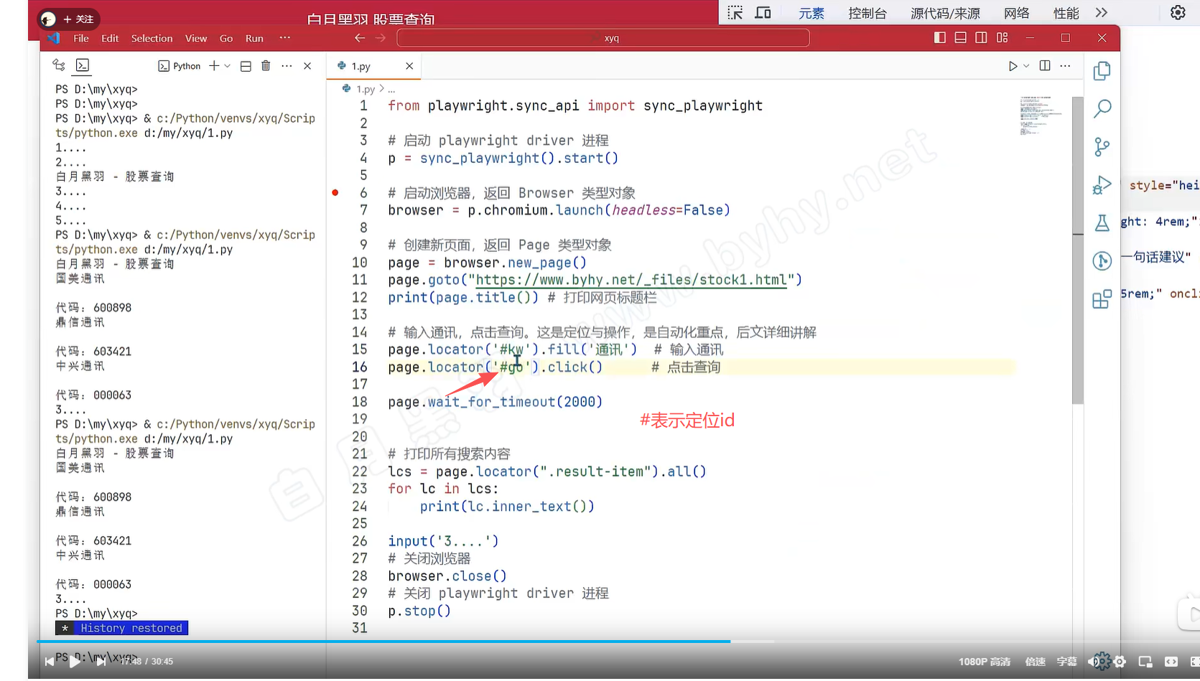Click the timeline clock icon in the activity bar

coord(1102,260)
